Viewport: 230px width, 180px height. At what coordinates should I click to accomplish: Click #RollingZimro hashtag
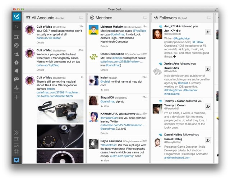[173, 90]
